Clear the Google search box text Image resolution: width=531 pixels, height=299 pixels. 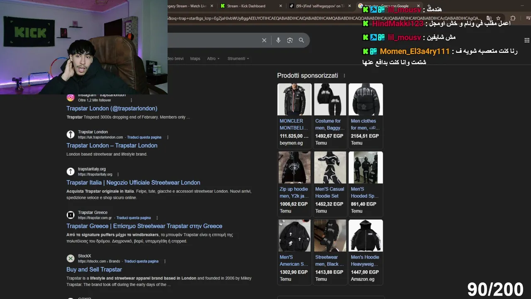(264, 40)
